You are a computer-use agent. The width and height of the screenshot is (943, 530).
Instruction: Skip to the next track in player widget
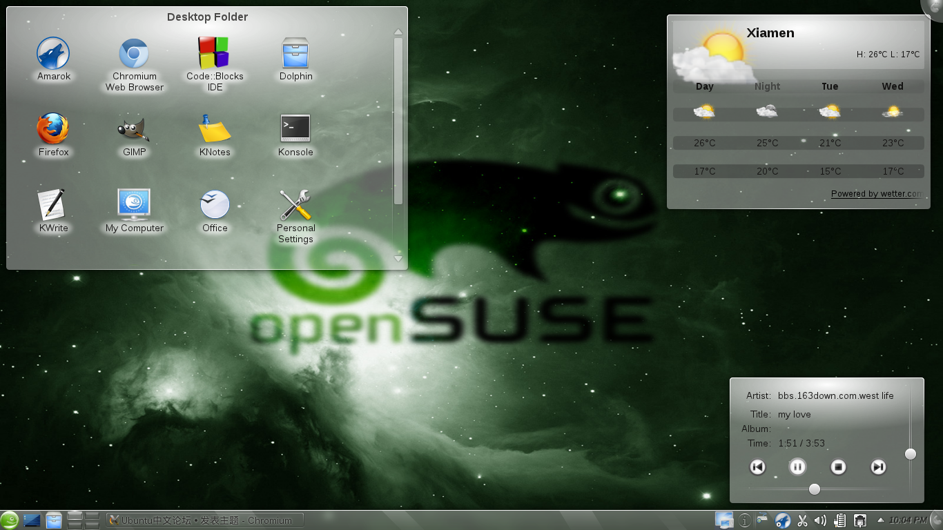[878, 467]
